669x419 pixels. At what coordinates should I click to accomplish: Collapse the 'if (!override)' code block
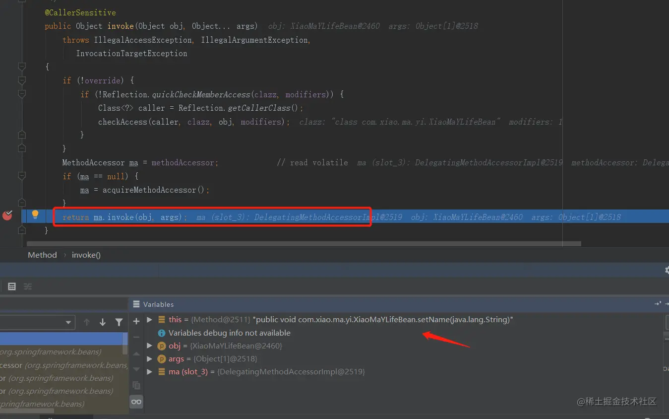(21, 80)
